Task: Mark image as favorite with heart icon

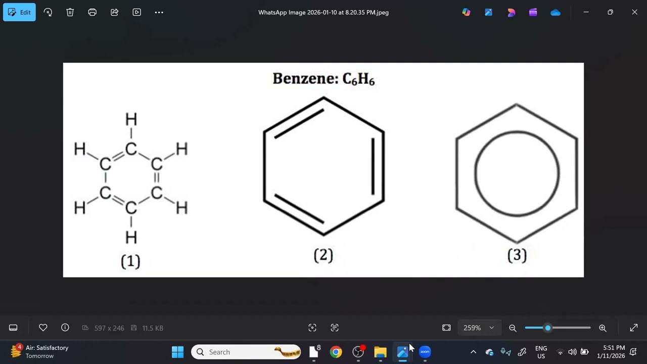Action: pyautogui.click(x=43, y=328)
